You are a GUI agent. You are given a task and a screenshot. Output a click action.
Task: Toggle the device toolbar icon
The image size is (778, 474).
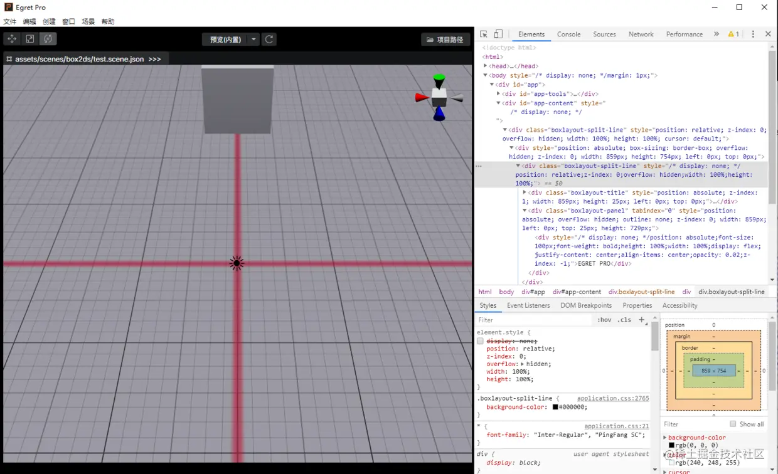point(498,34)
